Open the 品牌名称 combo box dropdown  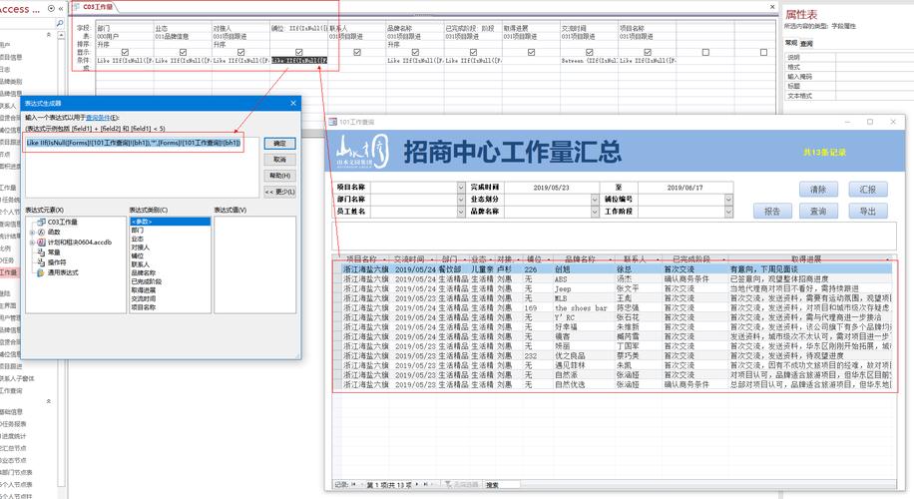pos(595,212)
